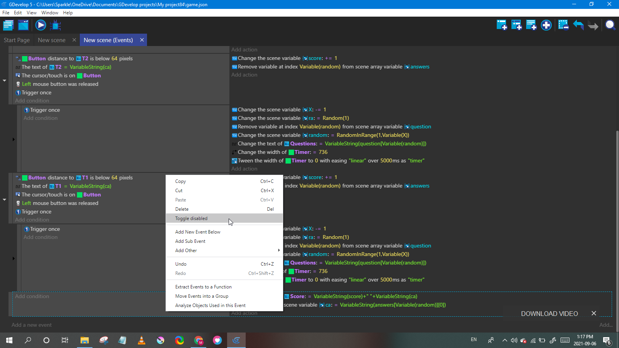Open the scene editor toolbar icon

point(23,26)
